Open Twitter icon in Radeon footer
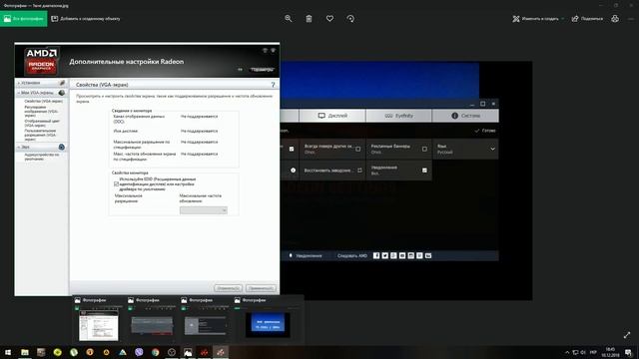Viewport: 639px width, 359px height. pos(384,255)
